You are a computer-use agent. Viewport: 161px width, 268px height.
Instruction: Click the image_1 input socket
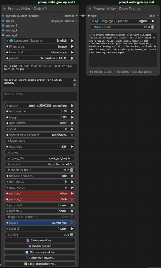pyautogui.click(x=3, y=21)
